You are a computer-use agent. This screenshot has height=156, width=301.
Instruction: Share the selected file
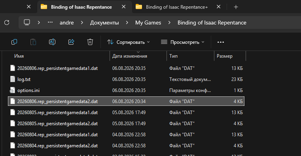(71, 42)
